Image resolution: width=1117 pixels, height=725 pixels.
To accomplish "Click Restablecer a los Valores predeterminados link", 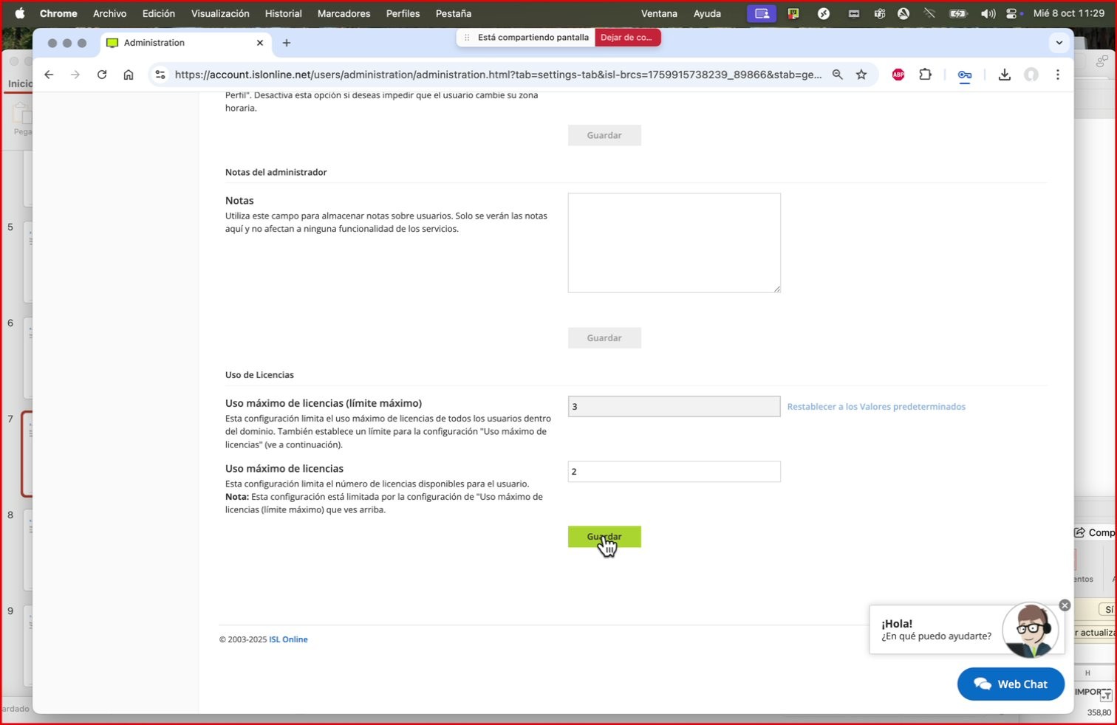I will tap(876, 407).
